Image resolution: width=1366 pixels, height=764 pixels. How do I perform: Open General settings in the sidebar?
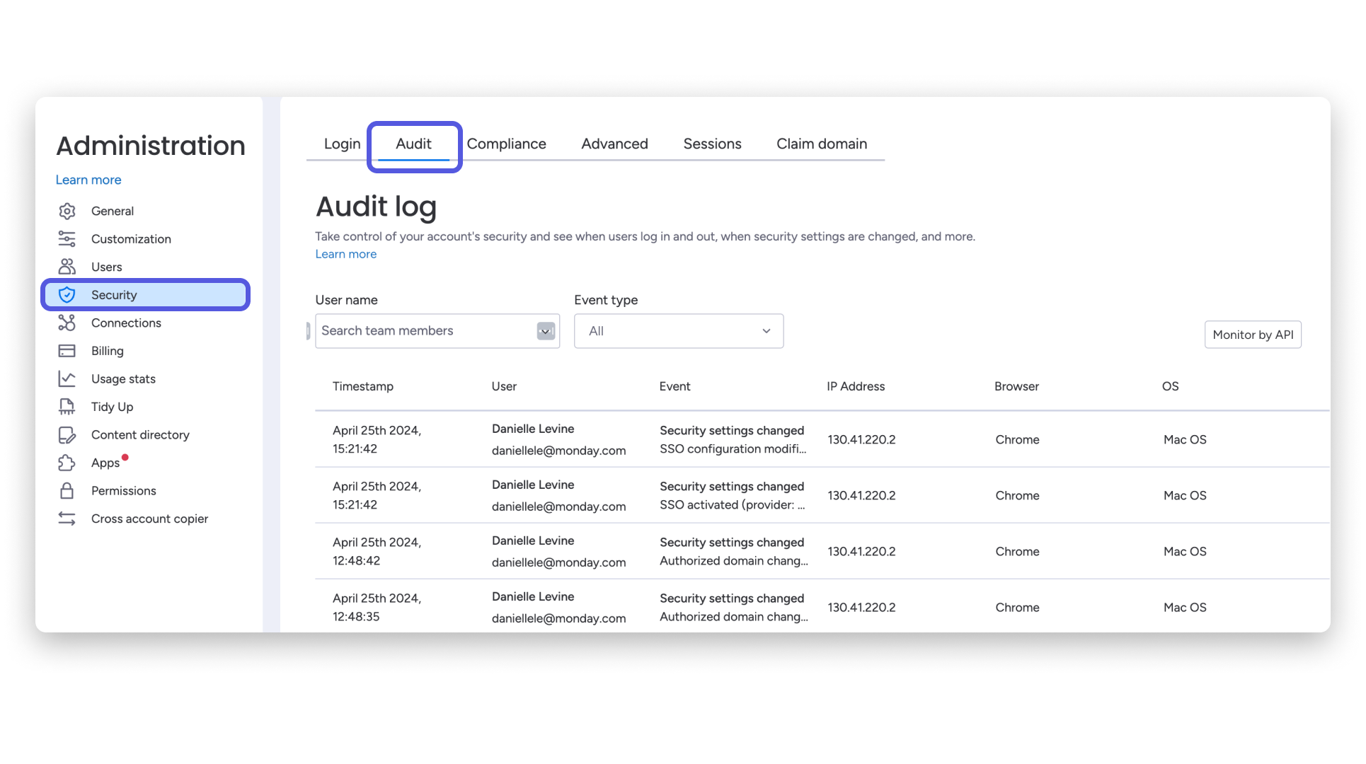[113, 211]
